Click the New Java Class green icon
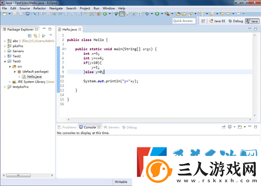The height and width of the screenshot is (186, 261). click(105, 14)
